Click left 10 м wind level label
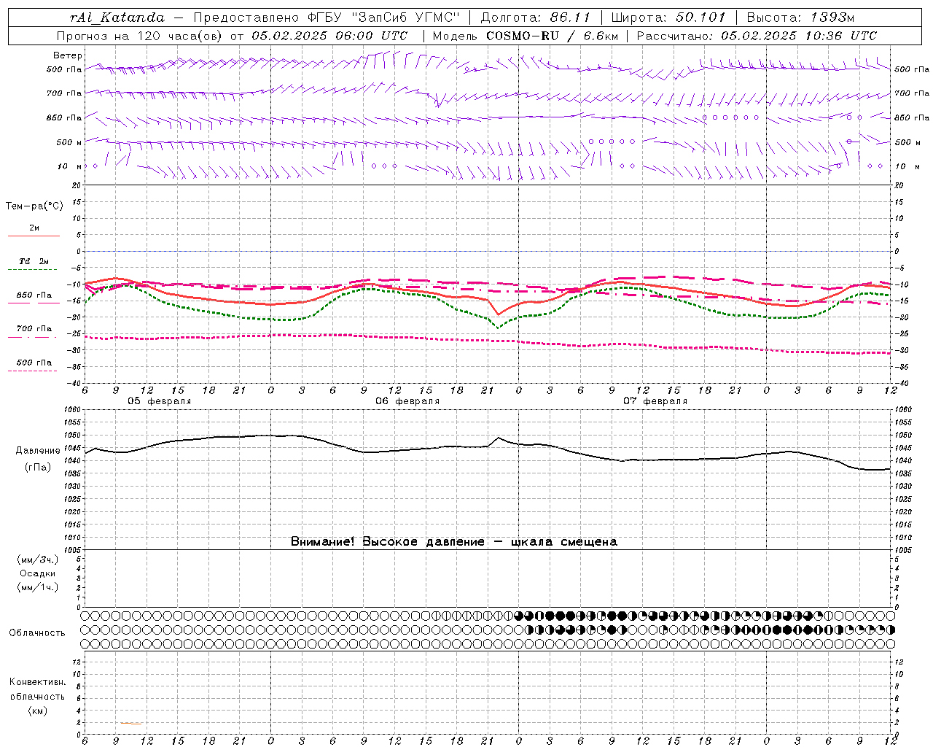The image size is (933, 747). 69,166
